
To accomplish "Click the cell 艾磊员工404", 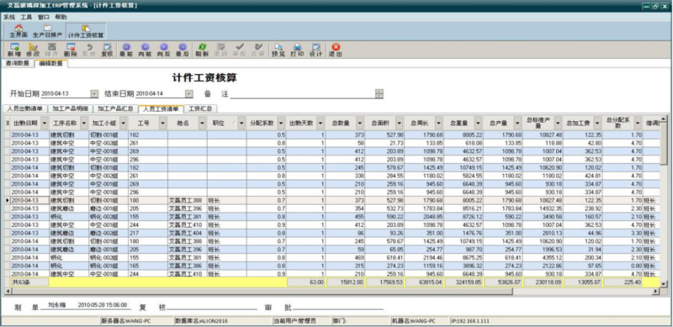I will (x=187, y=233).
